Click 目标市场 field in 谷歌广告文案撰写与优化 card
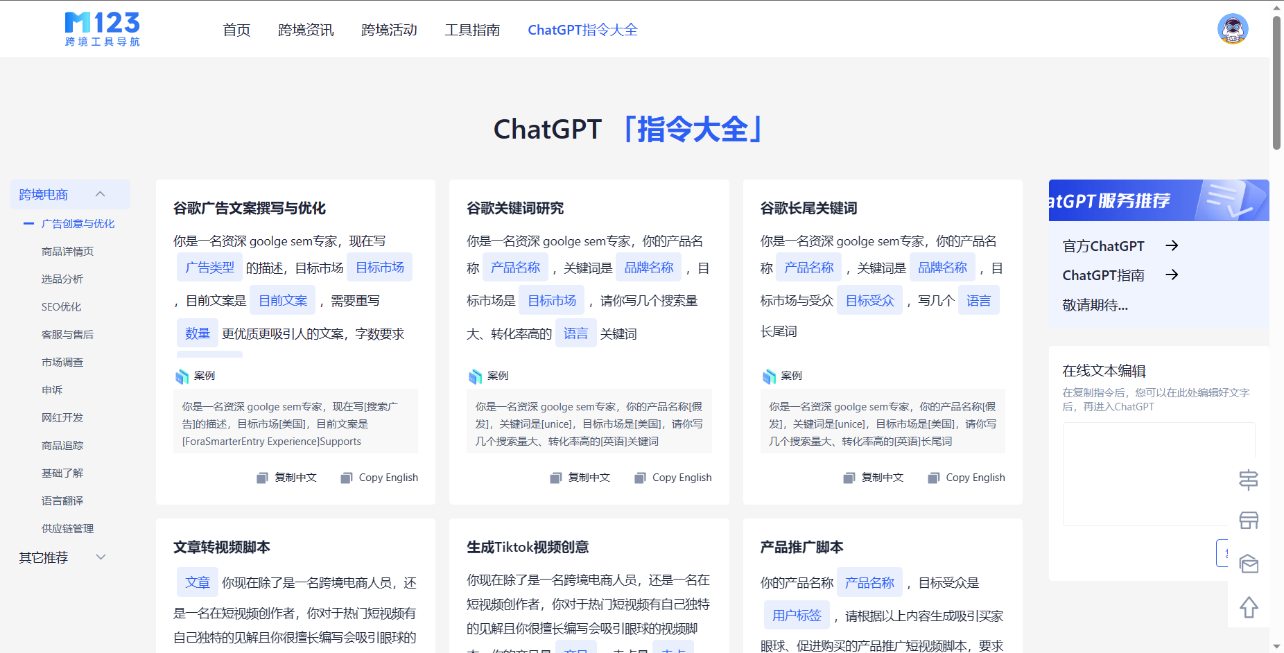 380,268
